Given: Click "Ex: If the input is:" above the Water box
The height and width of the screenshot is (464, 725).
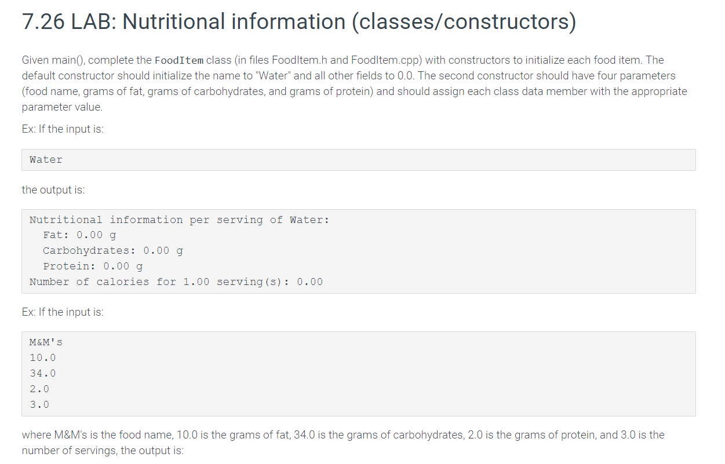Looking at the screenshot, I should pyautogui.click(x=63, y=129).
